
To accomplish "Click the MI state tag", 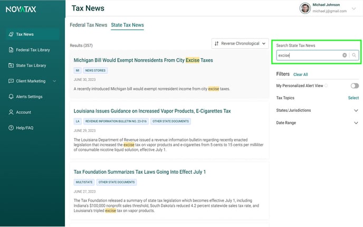I will (x=78, y=70).
